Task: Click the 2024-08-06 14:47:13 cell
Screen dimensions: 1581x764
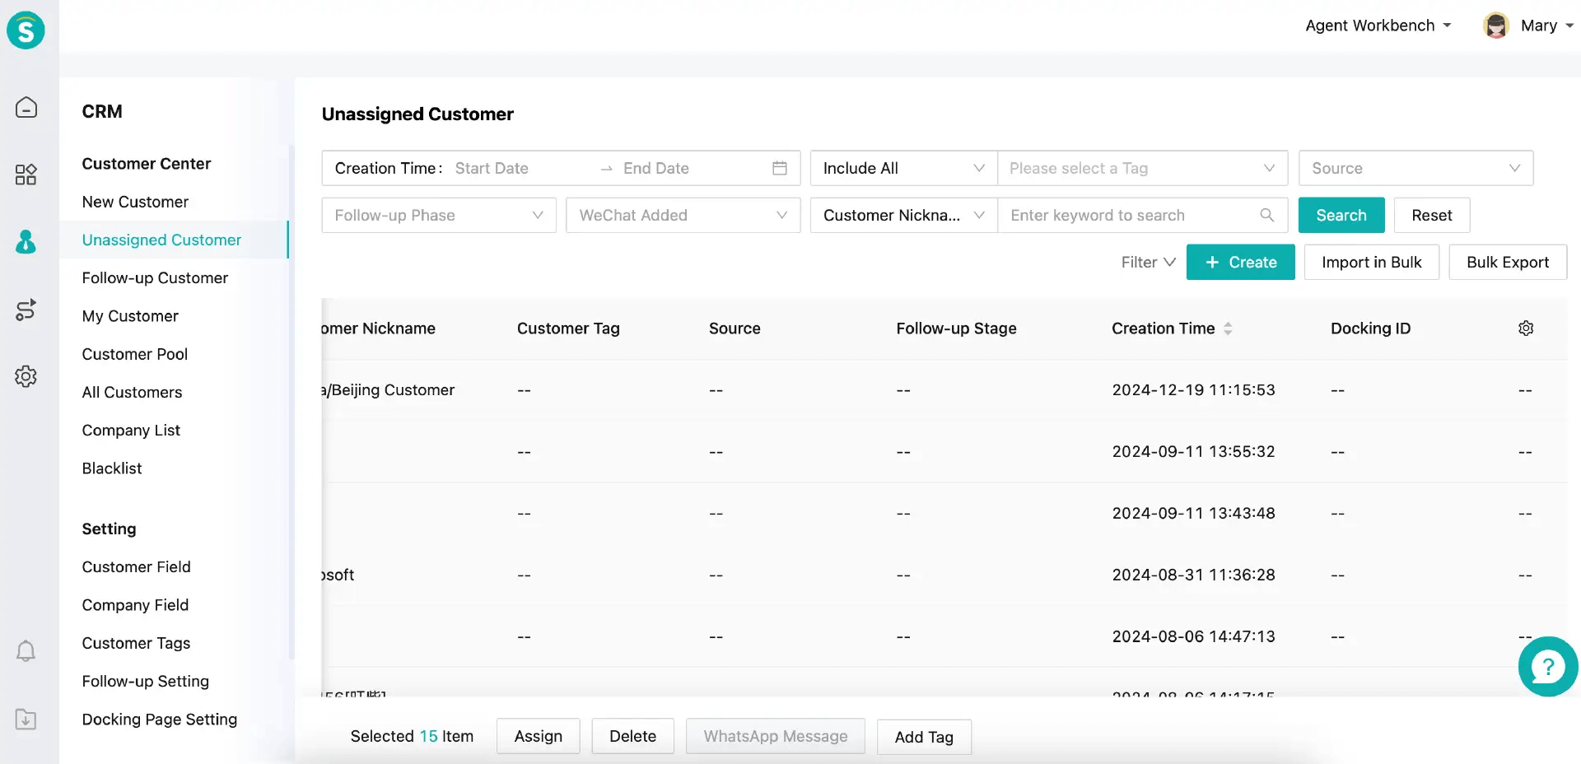Action: coord(1193,636)
